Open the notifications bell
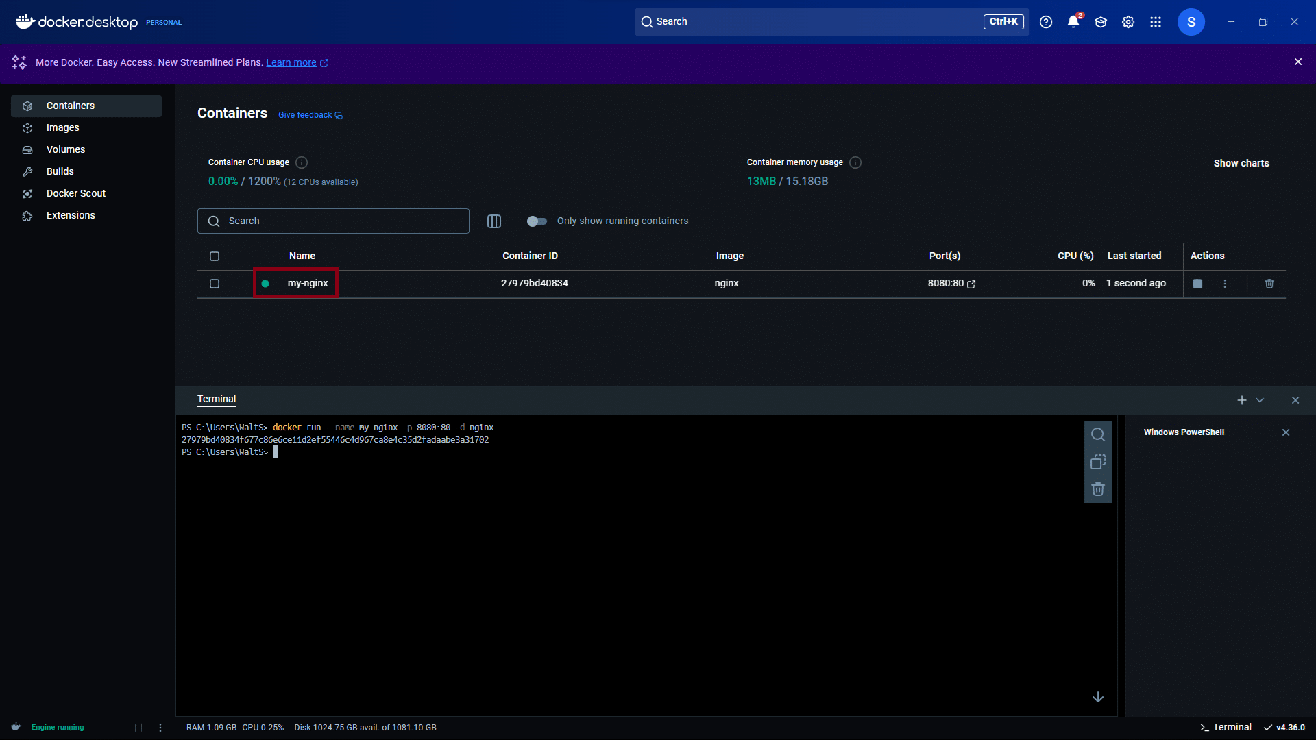This screenshot has height=740, width=1316. tap(1073, 22)
